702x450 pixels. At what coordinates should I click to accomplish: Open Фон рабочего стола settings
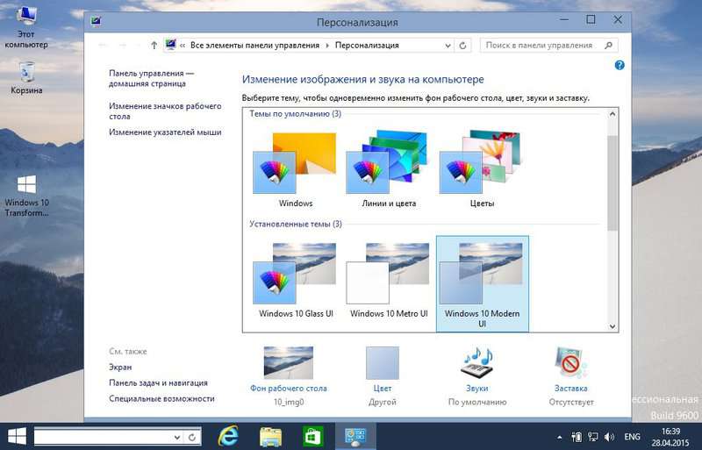289,389
